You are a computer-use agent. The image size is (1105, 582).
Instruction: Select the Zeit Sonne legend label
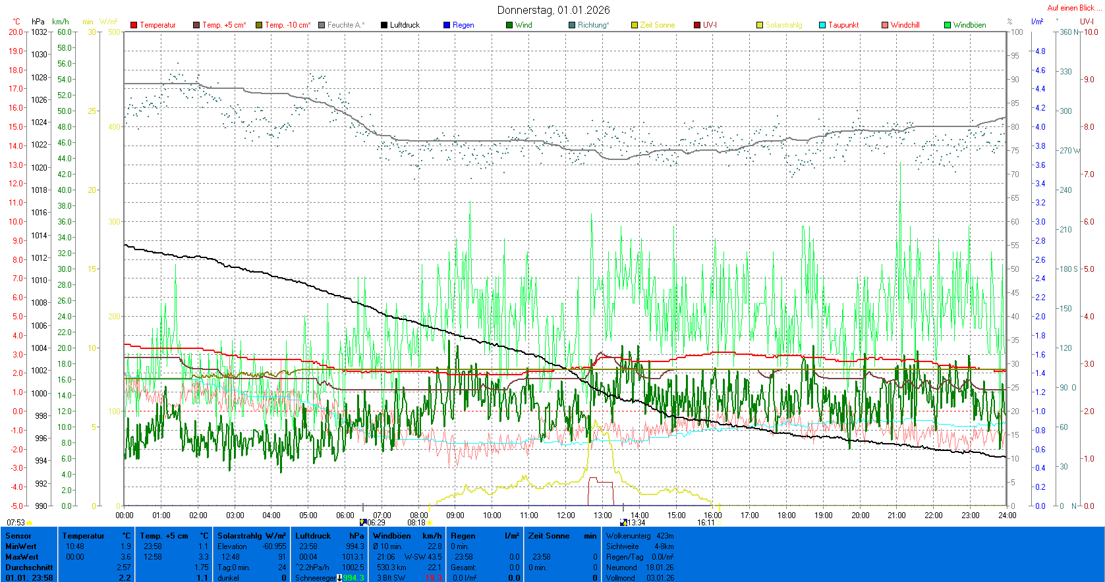[657, 25]
